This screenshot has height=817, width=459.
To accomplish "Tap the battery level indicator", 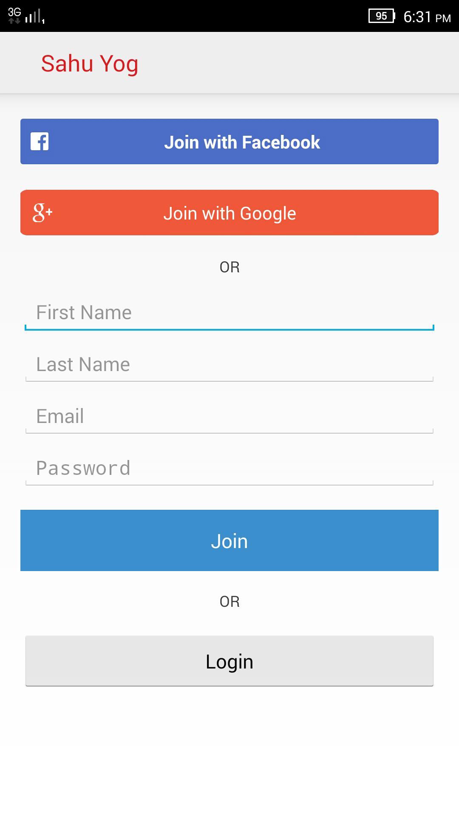I will 381,16.
